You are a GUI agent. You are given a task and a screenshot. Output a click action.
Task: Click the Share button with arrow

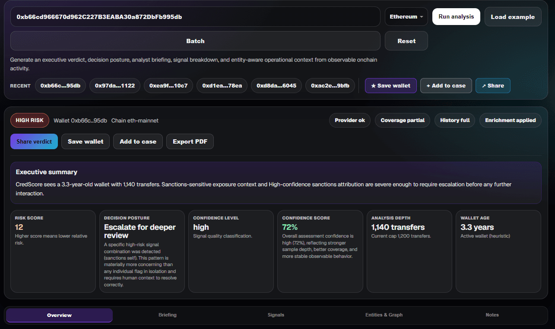pos(493,85)
